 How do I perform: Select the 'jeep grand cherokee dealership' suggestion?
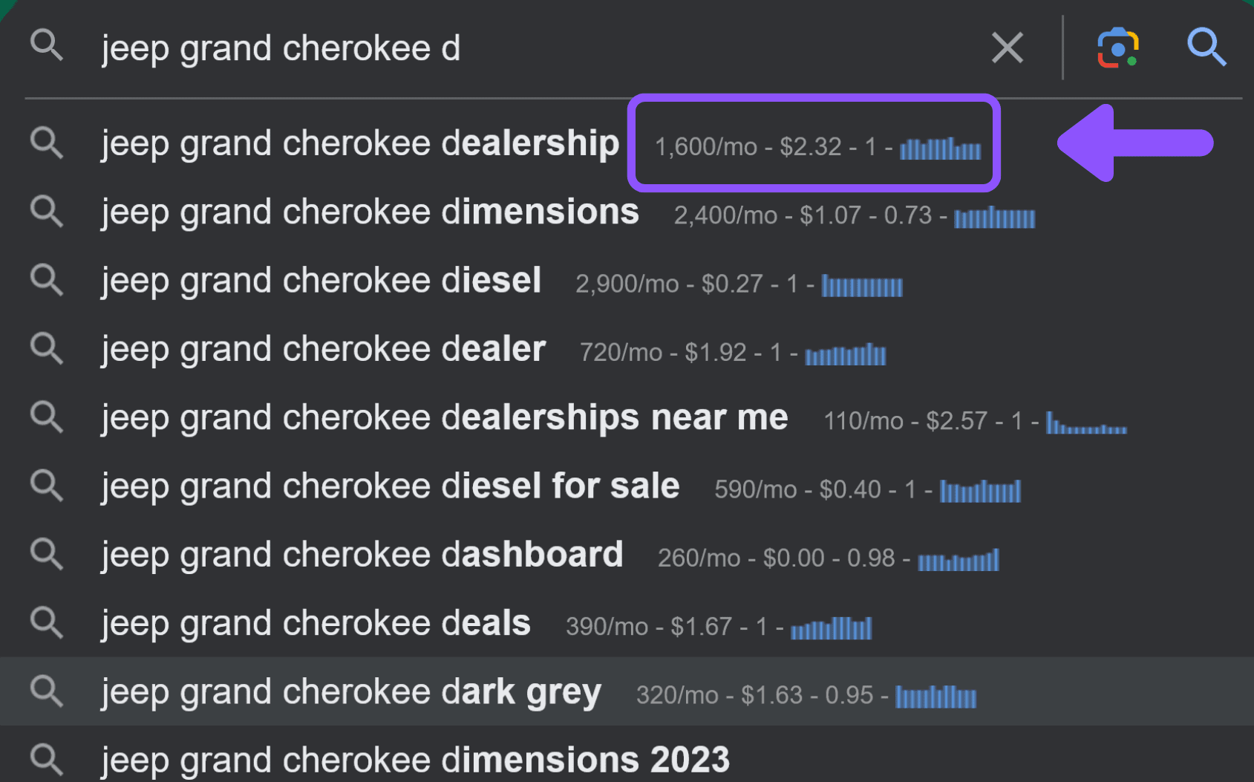(x=360, y=143)
